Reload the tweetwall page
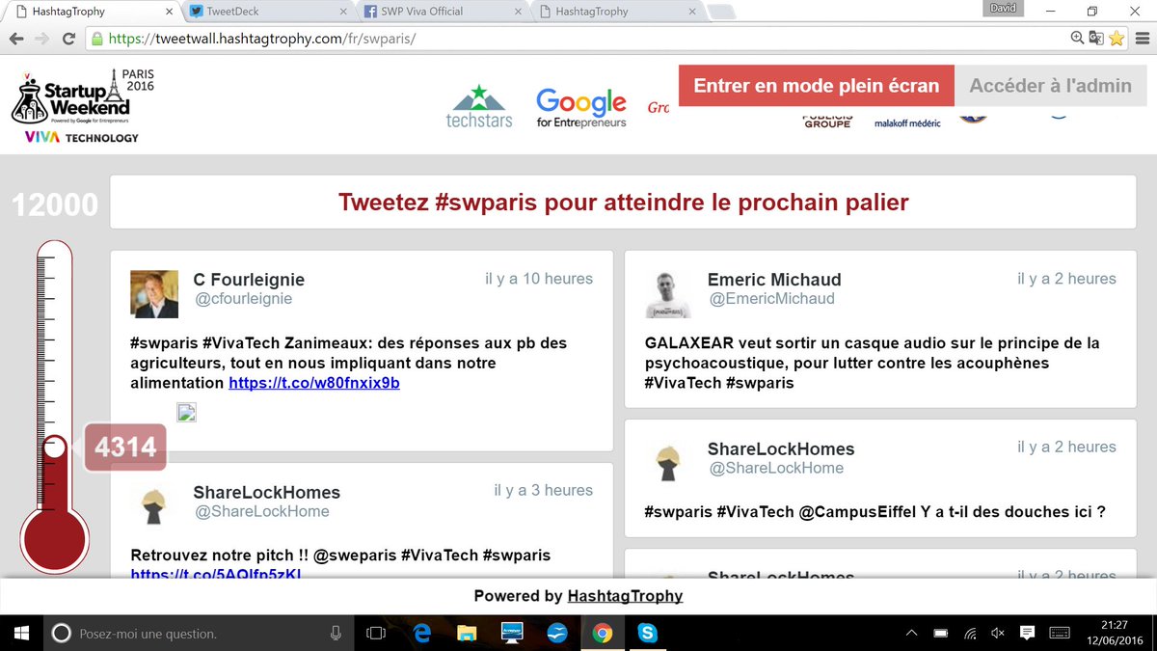1157x651 pixels. tap(68, 39)
